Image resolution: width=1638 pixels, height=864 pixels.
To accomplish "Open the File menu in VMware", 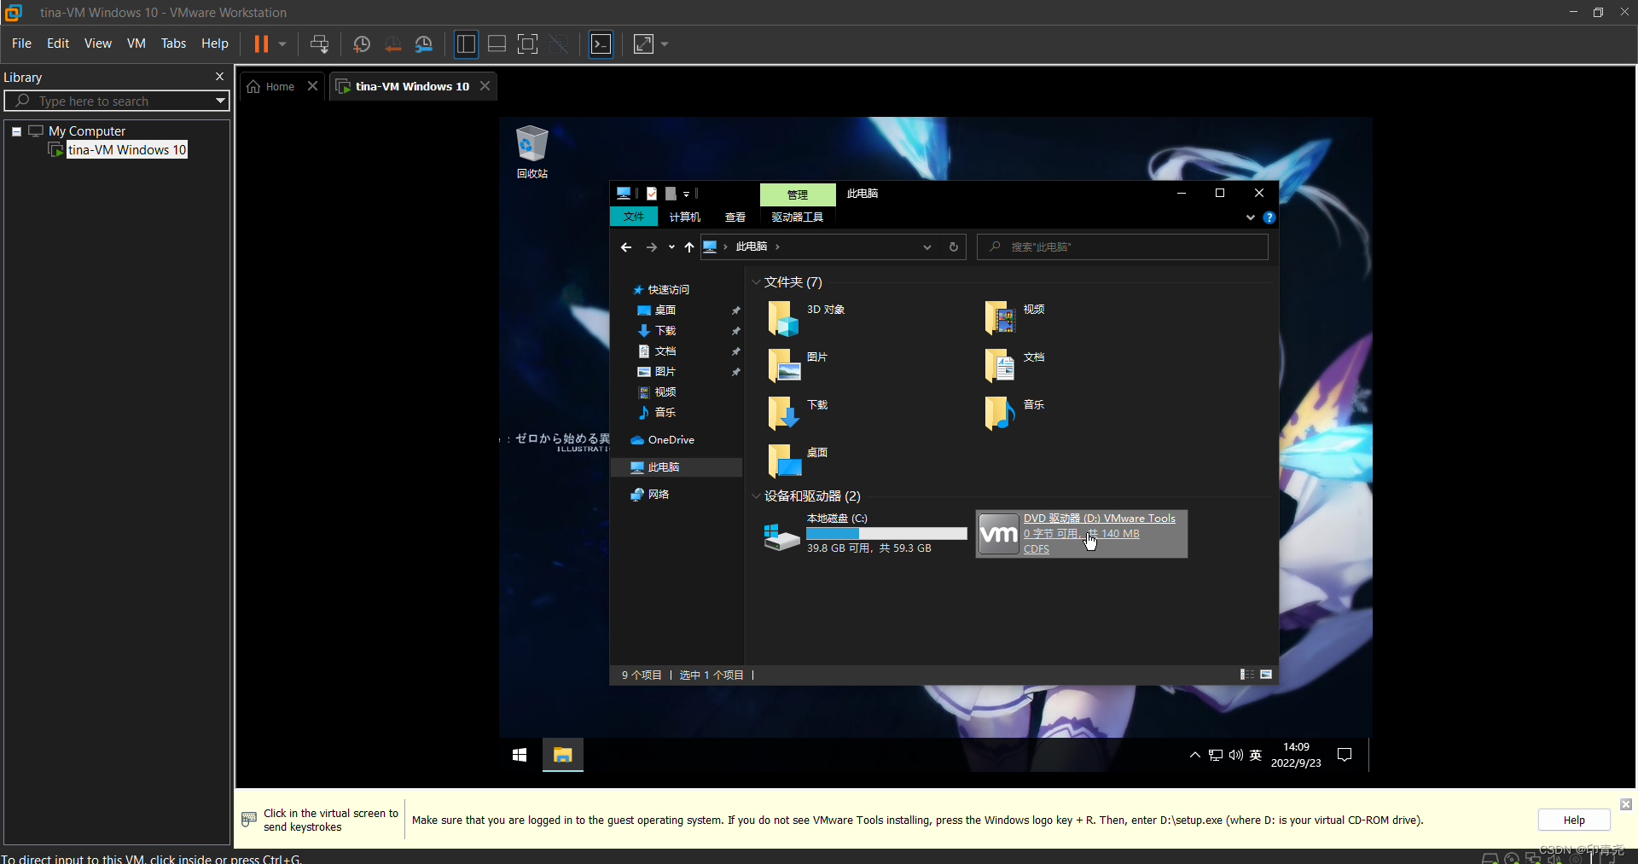I will 22,43.
